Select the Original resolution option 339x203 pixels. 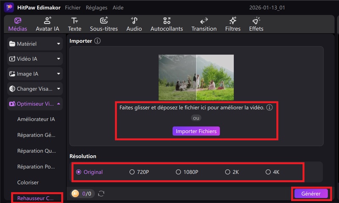[89, 172]
